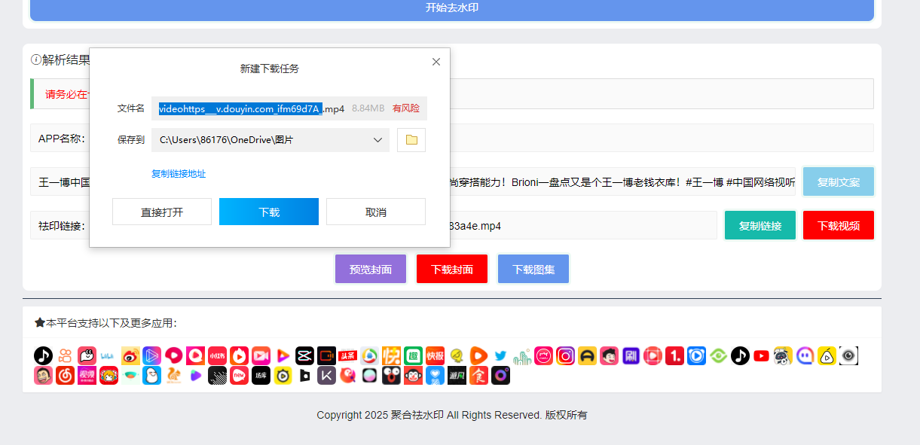Viewport: 920px width, 445px height.
Task: Click the YouTube app icon
Action: tap(762, 356)
